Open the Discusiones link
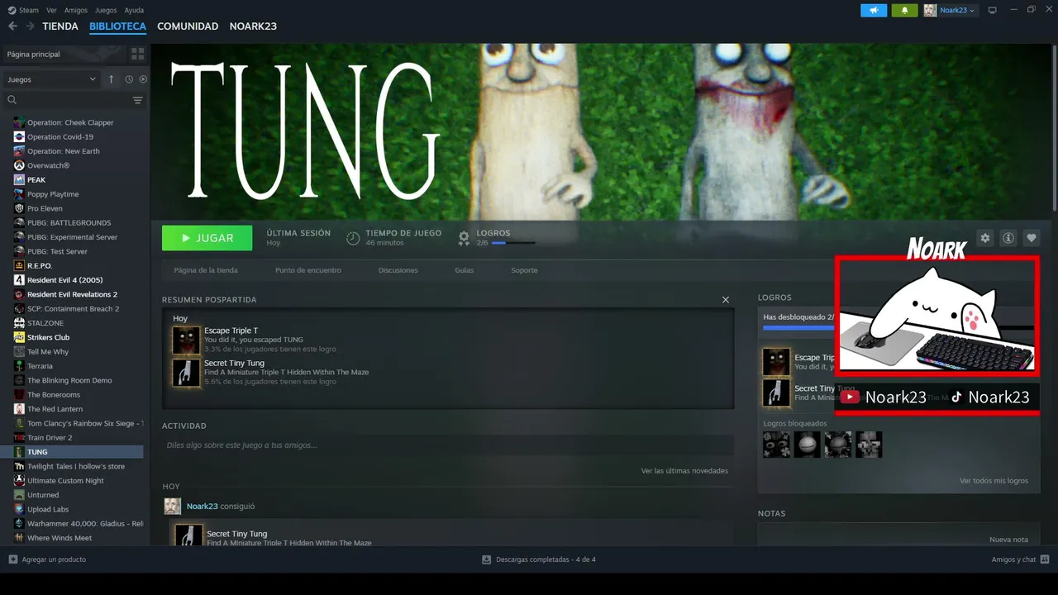 click(x=398, y=270)
